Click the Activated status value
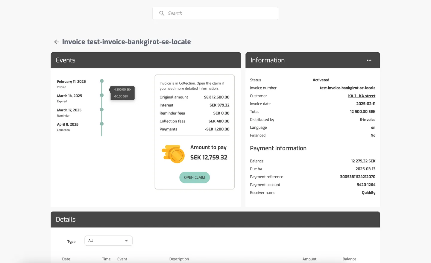The image size is (431, 263). 321,80
